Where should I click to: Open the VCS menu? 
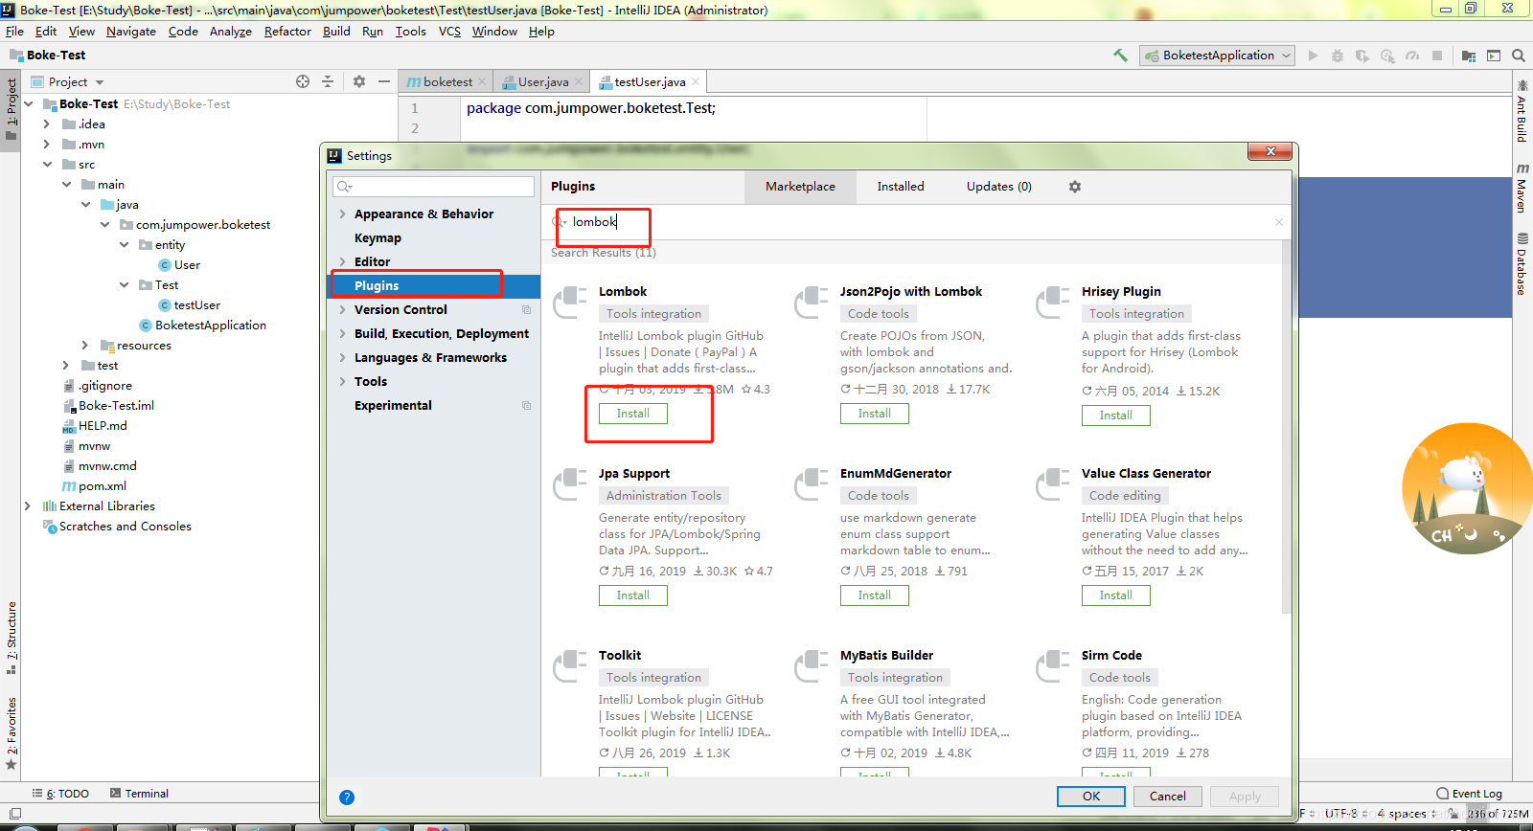(x=449, y=32)
